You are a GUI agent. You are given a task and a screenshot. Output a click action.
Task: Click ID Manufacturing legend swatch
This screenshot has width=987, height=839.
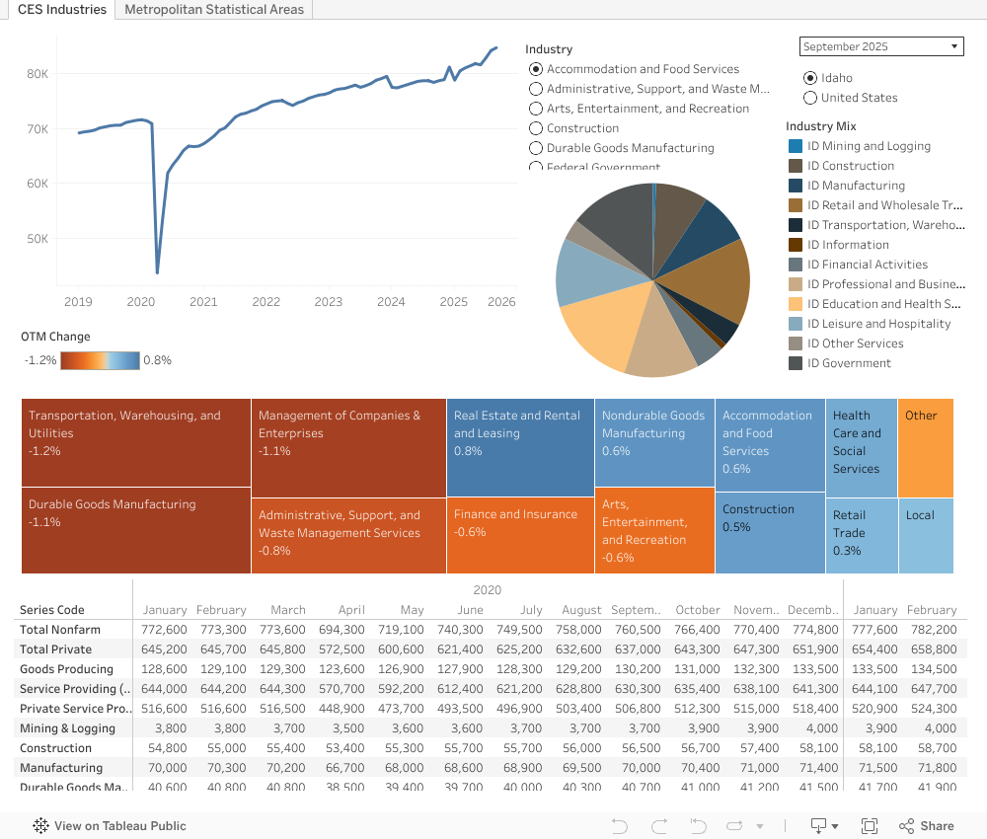pos(796,186)
